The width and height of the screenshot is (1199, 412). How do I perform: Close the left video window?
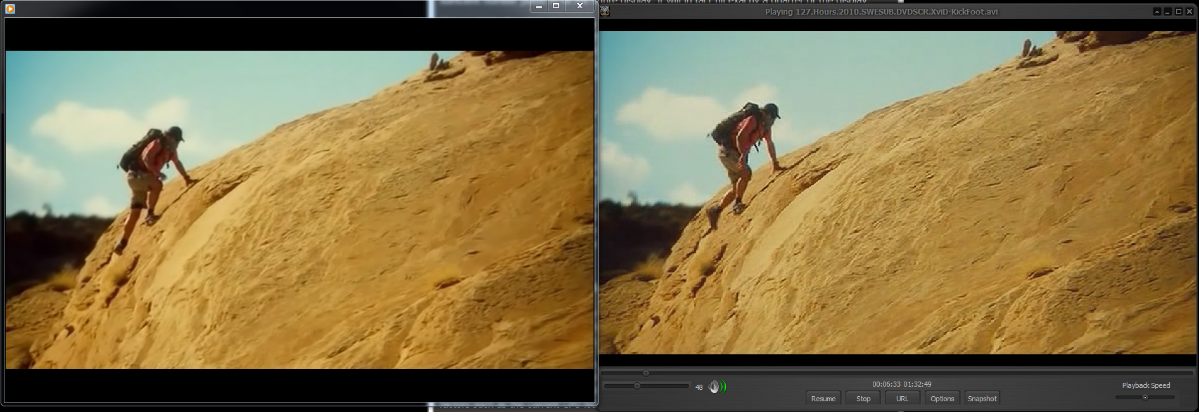pyautogui.click(x=579, y=6)
